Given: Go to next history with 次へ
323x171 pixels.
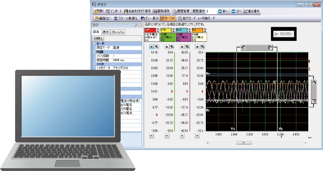Looking at the screenshot, I should (236, 11).
